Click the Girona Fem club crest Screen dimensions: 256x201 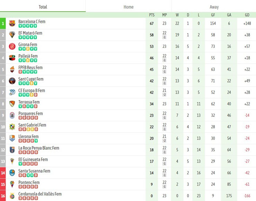click(x=12, y=46)
